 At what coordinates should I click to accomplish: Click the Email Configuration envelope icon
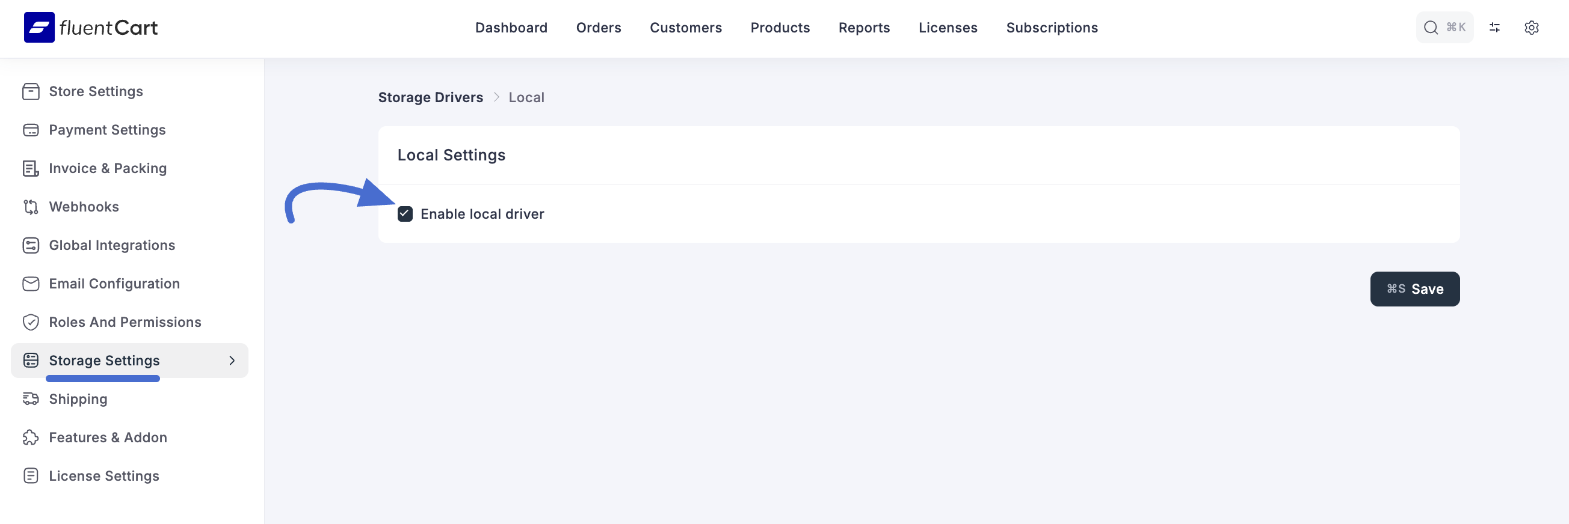tap(31, 284)
